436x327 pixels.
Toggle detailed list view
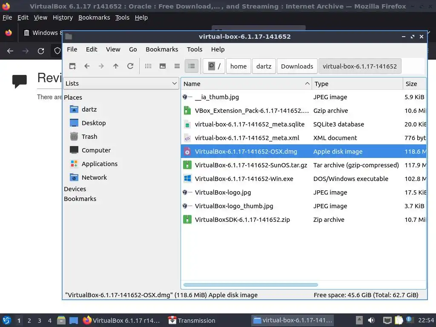(x=192, y=66)
